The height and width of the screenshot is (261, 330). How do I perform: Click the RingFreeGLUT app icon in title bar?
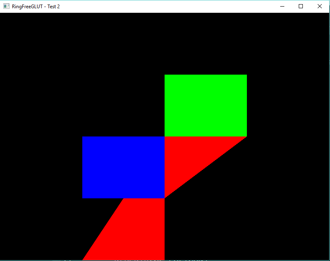6,6
